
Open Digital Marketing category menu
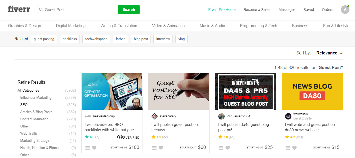71,26
